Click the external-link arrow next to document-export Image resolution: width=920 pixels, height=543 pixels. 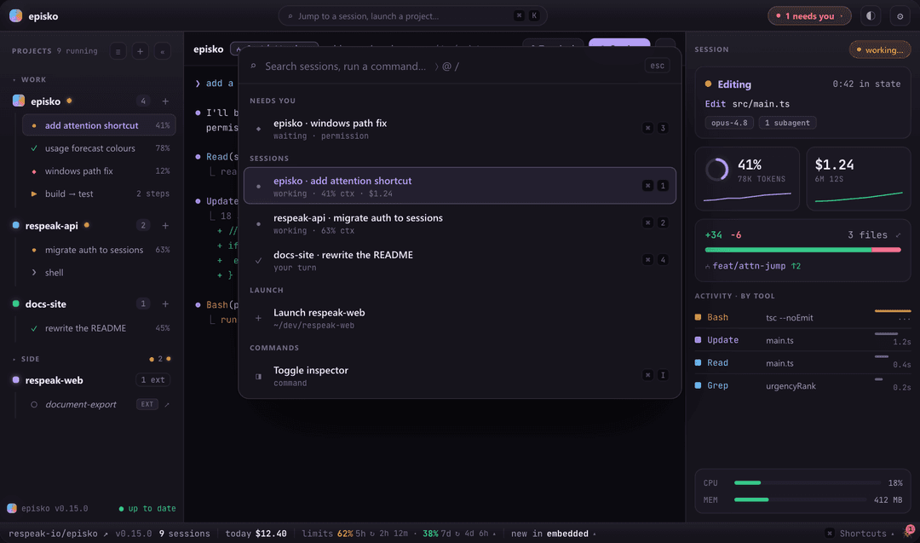coord(167,404)
